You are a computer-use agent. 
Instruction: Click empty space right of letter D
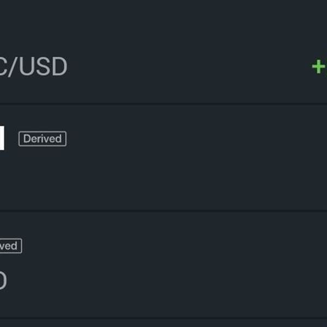[167, 280]
